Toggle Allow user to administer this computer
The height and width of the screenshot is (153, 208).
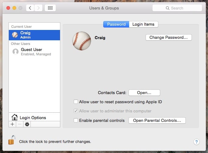[76, 111]
